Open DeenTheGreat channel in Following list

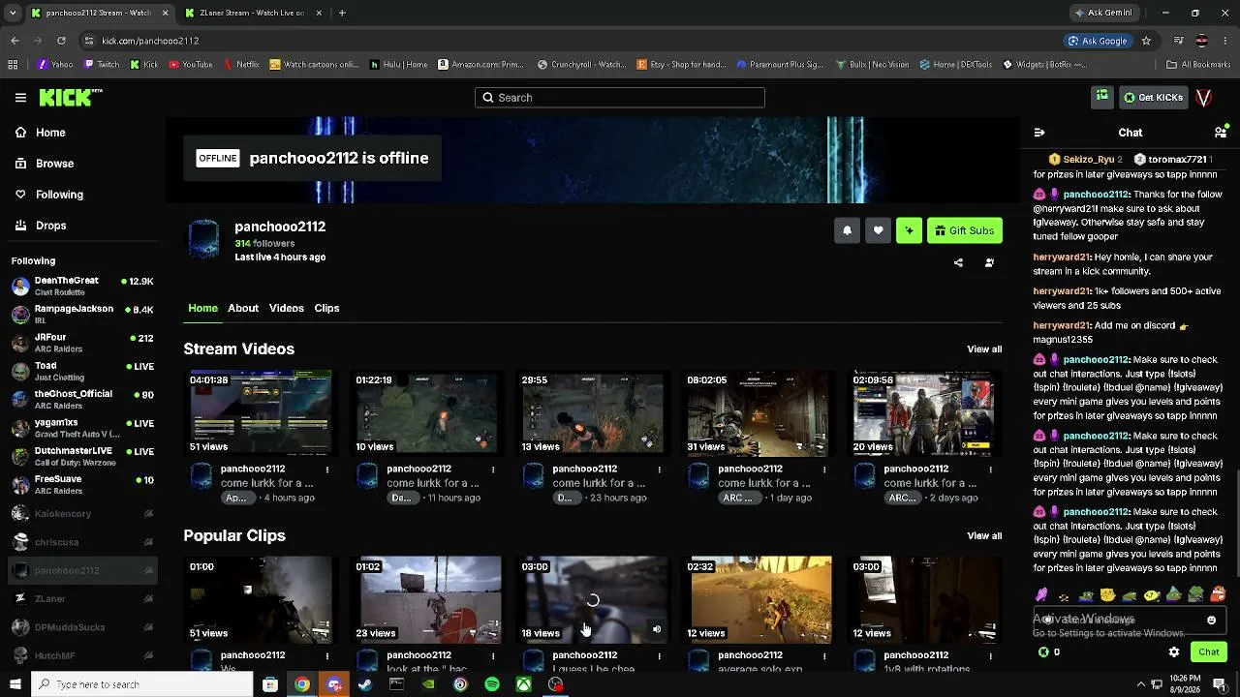(x=82, y=286)
